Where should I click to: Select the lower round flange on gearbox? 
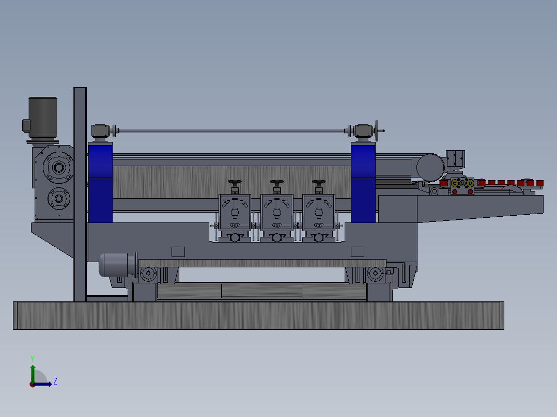point(58,198)
